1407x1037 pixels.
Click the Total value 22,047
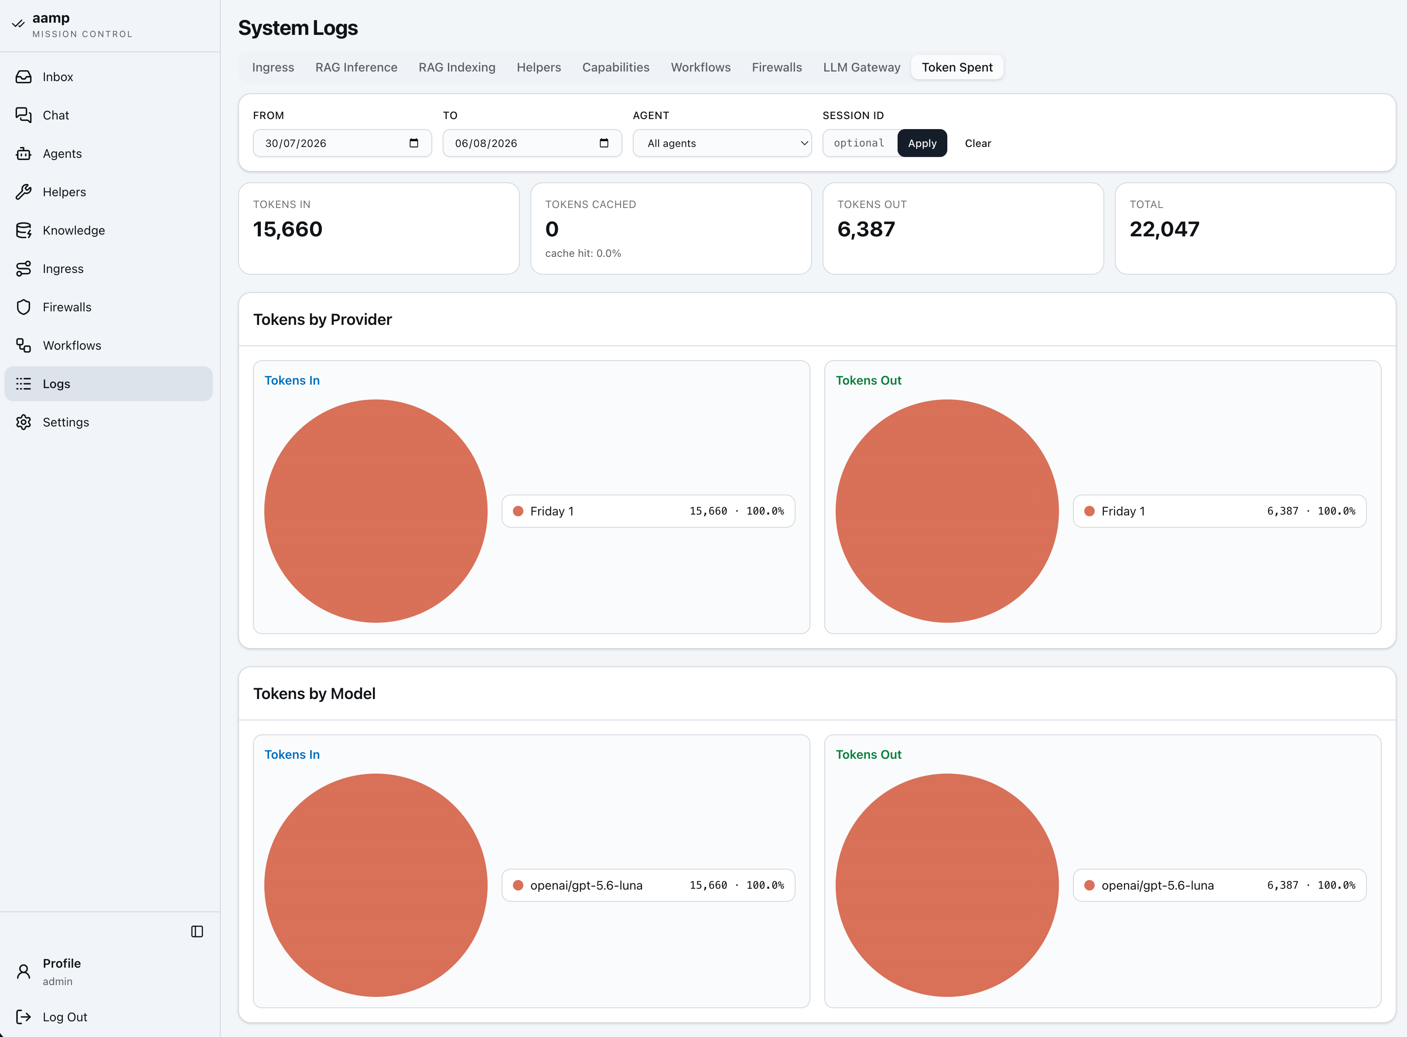pyautogui.click(x=1164, y=229)
